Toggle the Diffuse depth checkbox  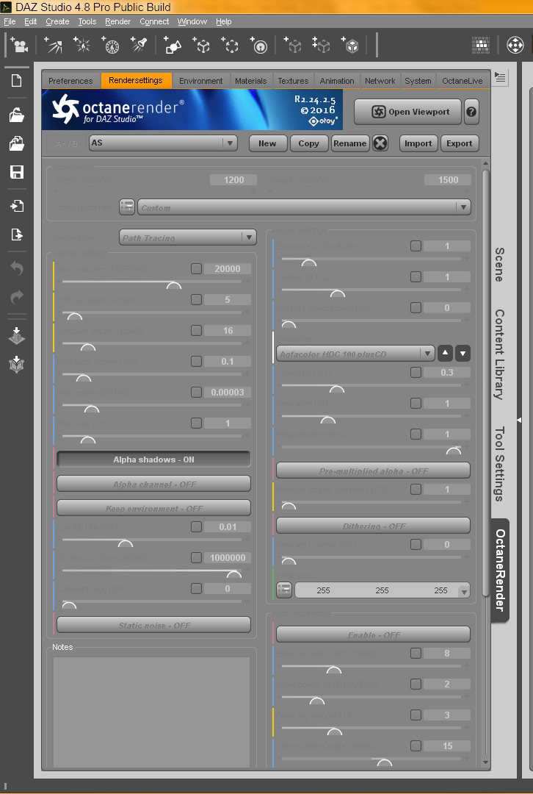[x=196, y=300]
